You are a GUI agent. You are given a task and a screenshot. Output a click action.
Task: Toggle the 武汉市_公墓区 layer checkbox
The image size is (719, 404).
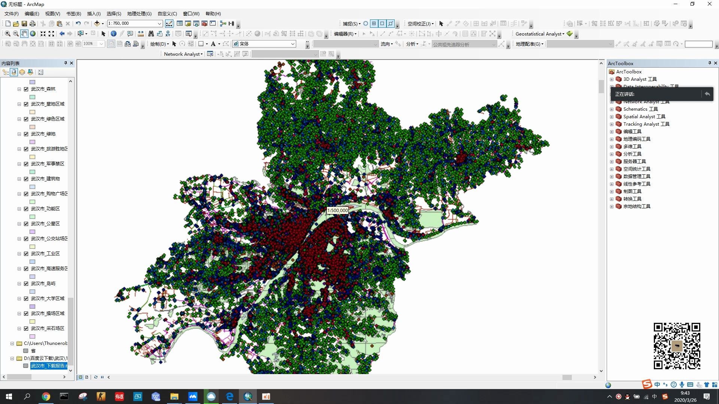(x=26, y=224)
